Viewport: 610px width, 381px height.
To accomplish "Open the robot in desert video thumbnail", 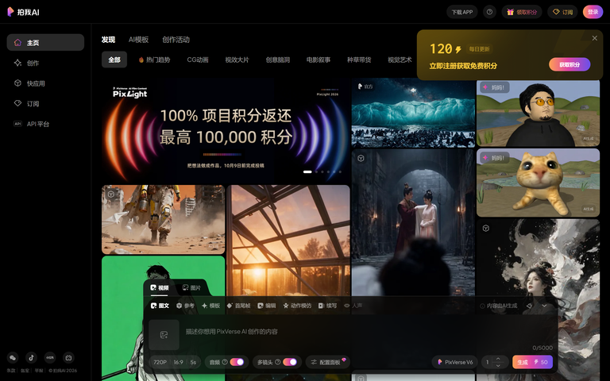I will pos(164,220).
